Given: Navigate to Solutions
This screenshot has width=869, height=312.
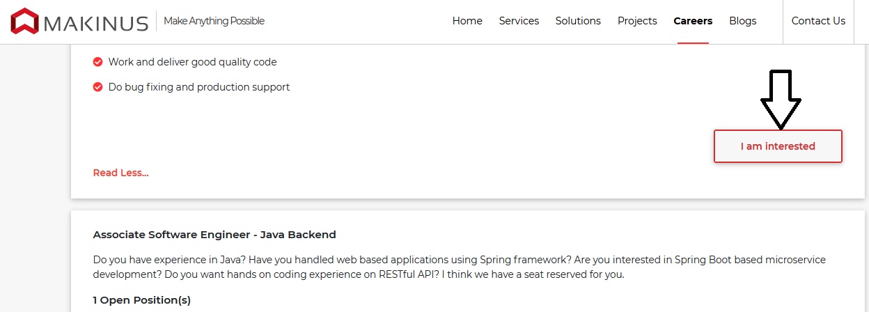Looking at the screenshot, I should click(x=578, y=21).
